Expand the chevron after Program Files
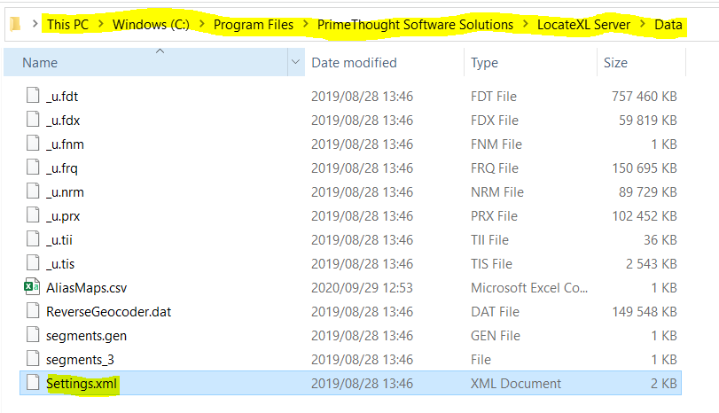Viewport: 719px width, 413px height. click(x=305, y=25)
